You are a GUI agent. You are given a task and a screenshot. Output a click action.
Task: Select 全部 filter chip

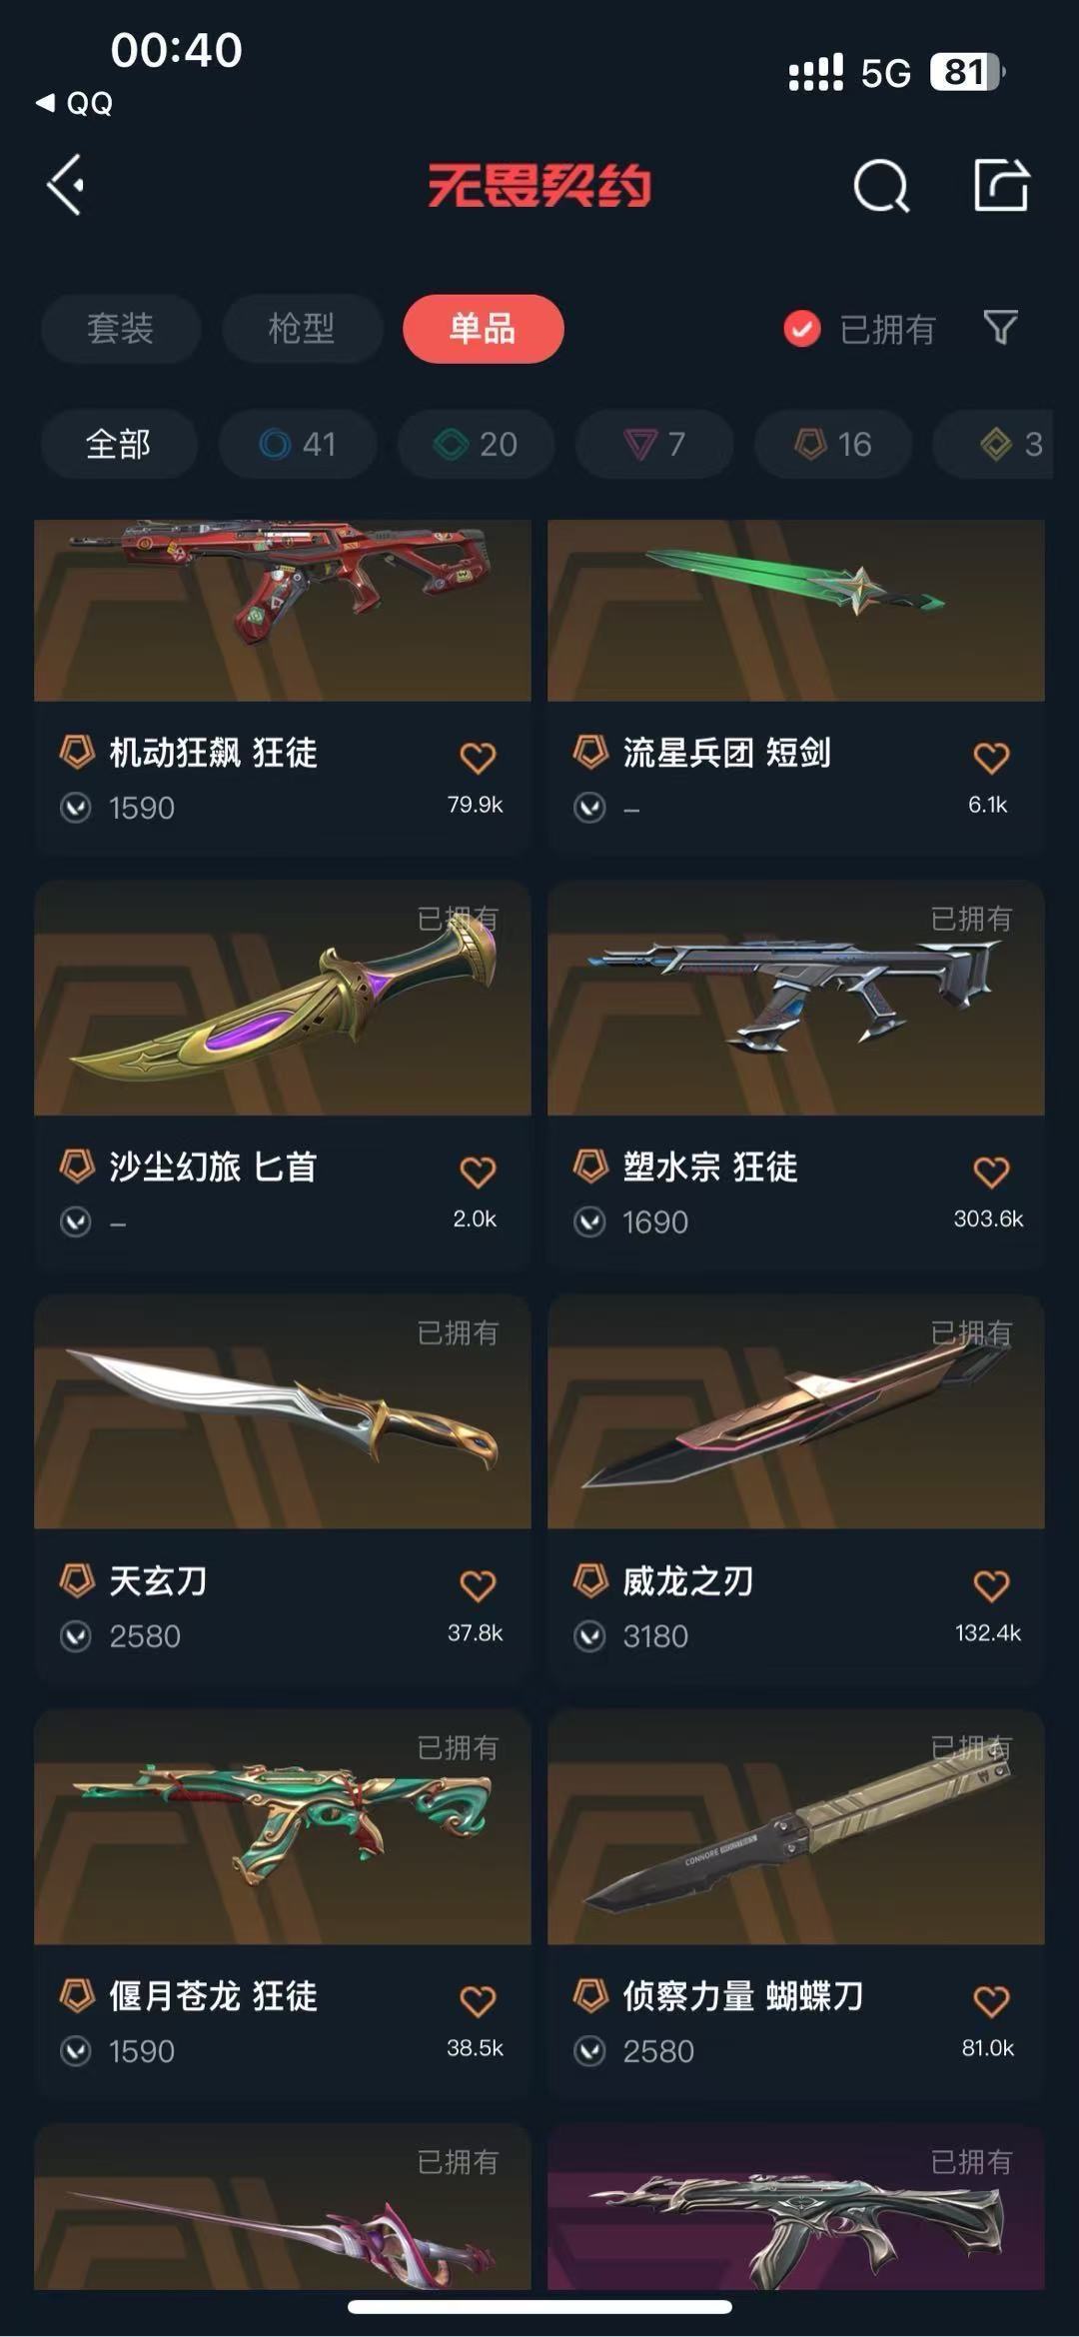coord(119,444)
